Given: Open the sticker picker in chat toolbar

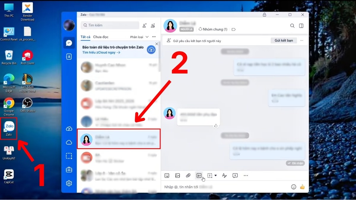Looking at the screenshot, I should (167, 175).
